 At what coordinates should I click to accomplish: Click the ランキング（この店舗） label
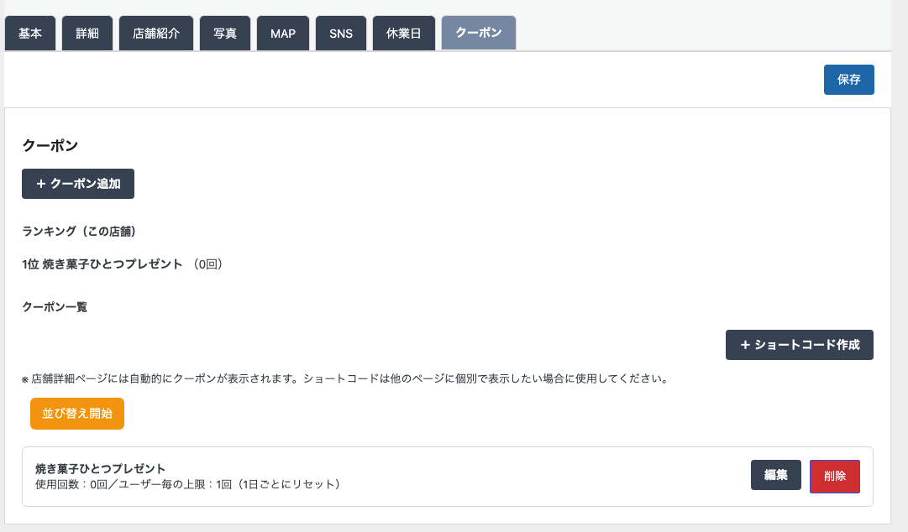[79, 232]
